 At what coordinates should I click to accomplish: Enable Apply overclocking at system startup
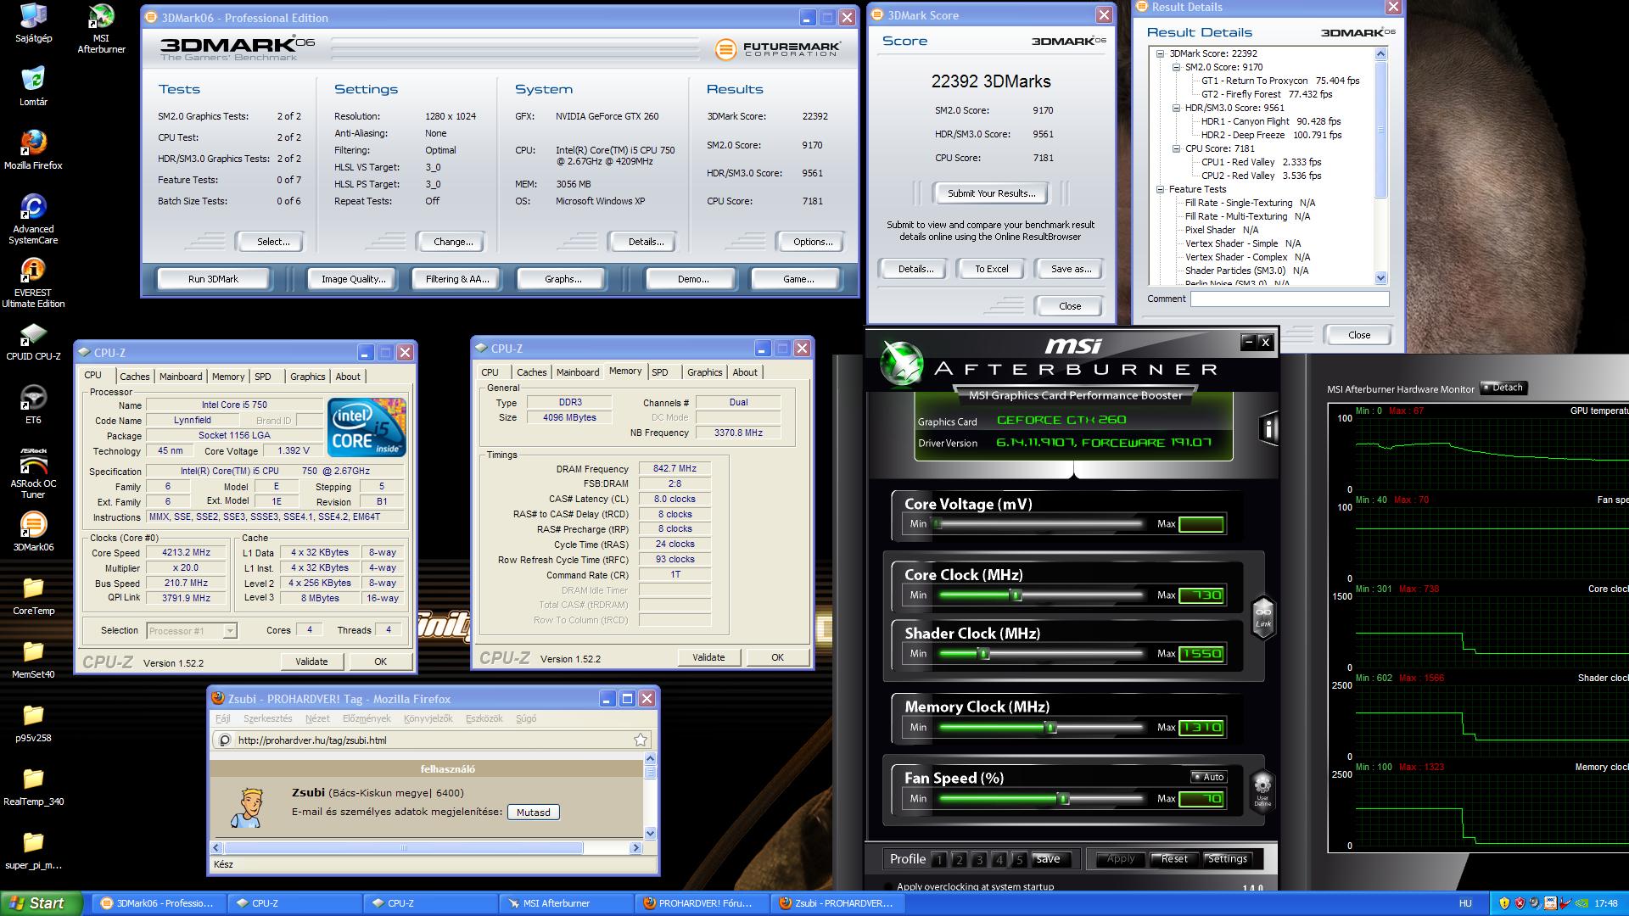tap(887, 887)
